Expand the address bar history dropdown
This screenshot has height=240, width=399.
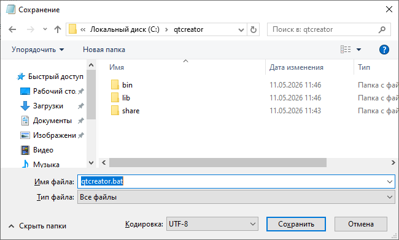(x=241, y=30)
